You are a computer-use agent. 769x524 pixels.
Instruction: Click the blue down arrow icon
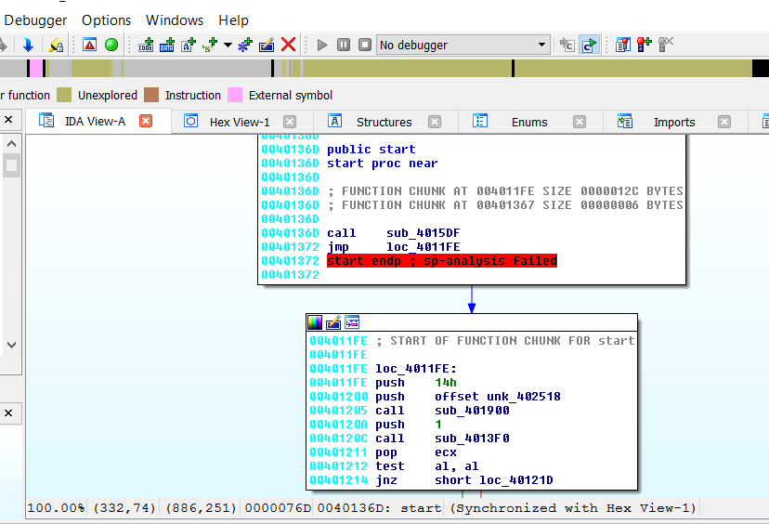pyautogui.click(x=28, y=45)
